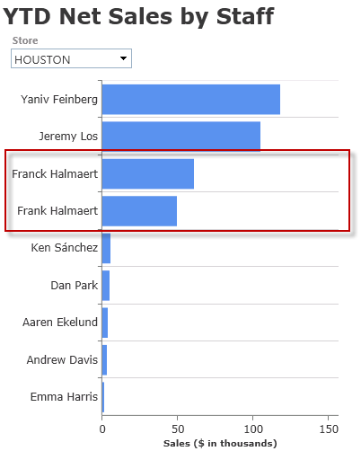Select Emma Harris's tiny bar

click(x=103, y=397)
